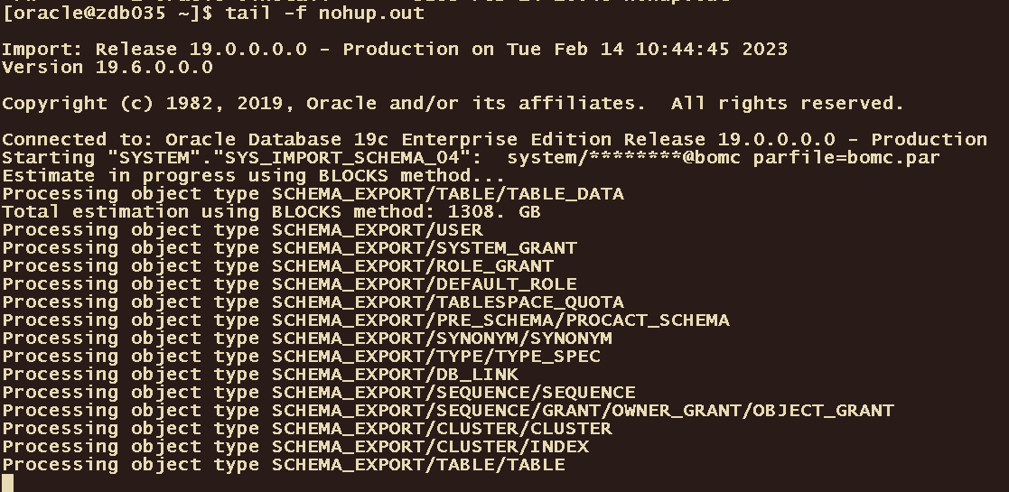Click the 'OWNER_GRANT/OBJECT_GRANT' log line
This screenshot has height=492, width=1009.
pos(583,410)
